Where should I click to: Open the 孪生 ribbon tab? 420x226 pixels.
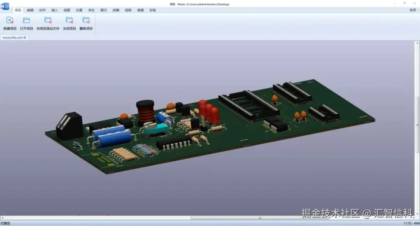tap(91, 10)
